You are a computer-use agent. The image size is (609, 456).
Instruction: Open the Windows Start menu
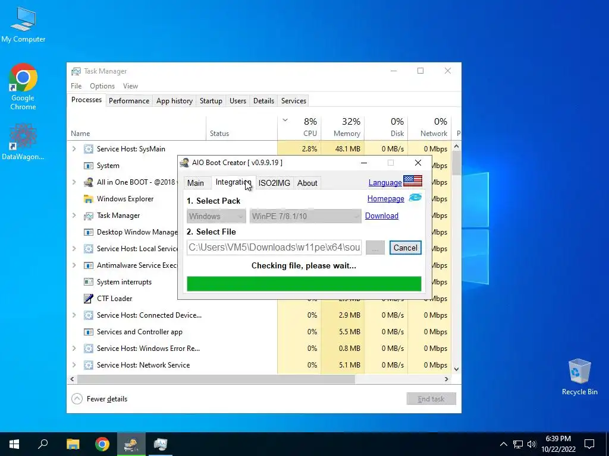coord(14,444)
